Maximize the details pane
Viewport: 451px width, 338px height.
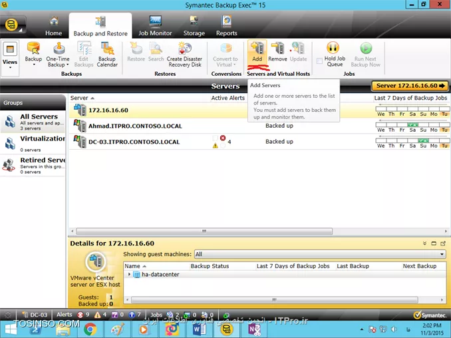[434, 244]
